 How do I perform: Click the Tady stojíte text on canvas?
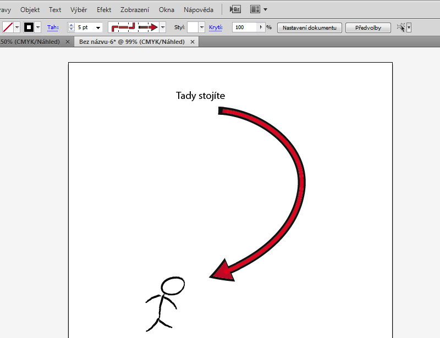point(200,96)
